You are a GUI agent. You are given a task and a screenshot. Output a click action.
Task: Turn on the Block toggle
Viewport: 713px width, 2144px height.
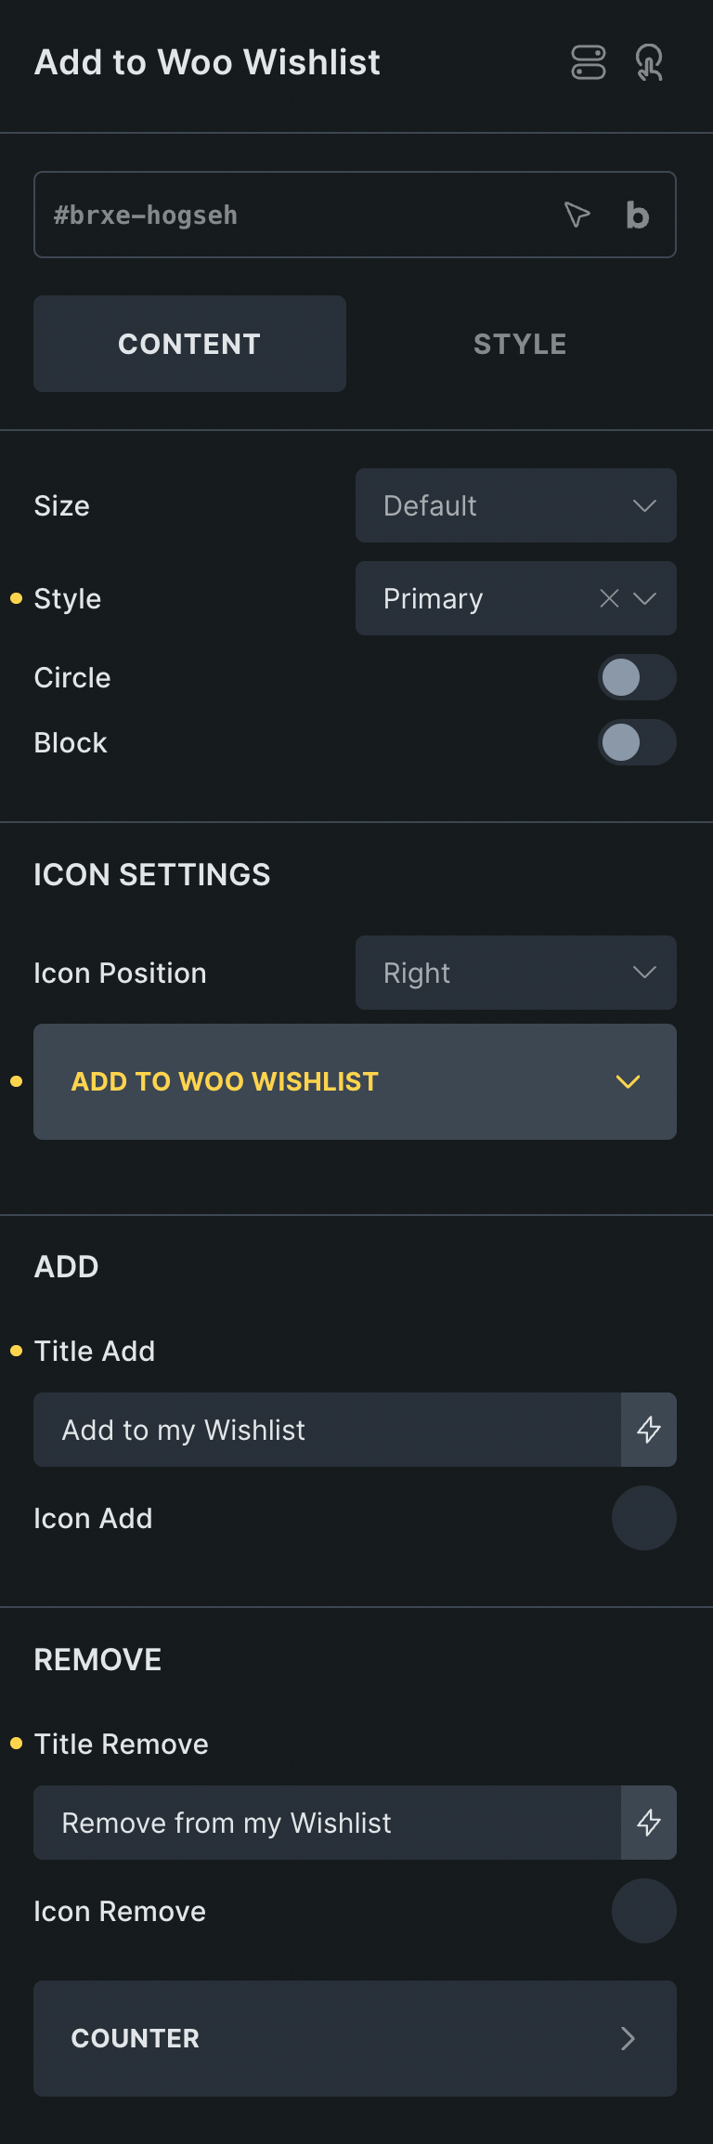tap(637, 742)
